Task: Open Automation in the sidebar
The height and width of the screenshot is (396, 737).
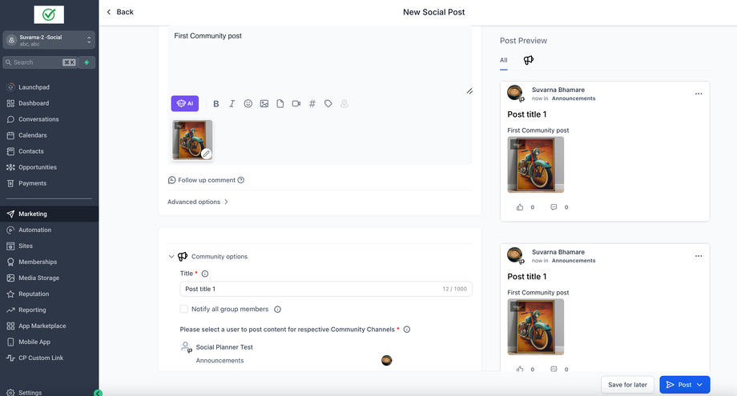Action: [34, 230]
